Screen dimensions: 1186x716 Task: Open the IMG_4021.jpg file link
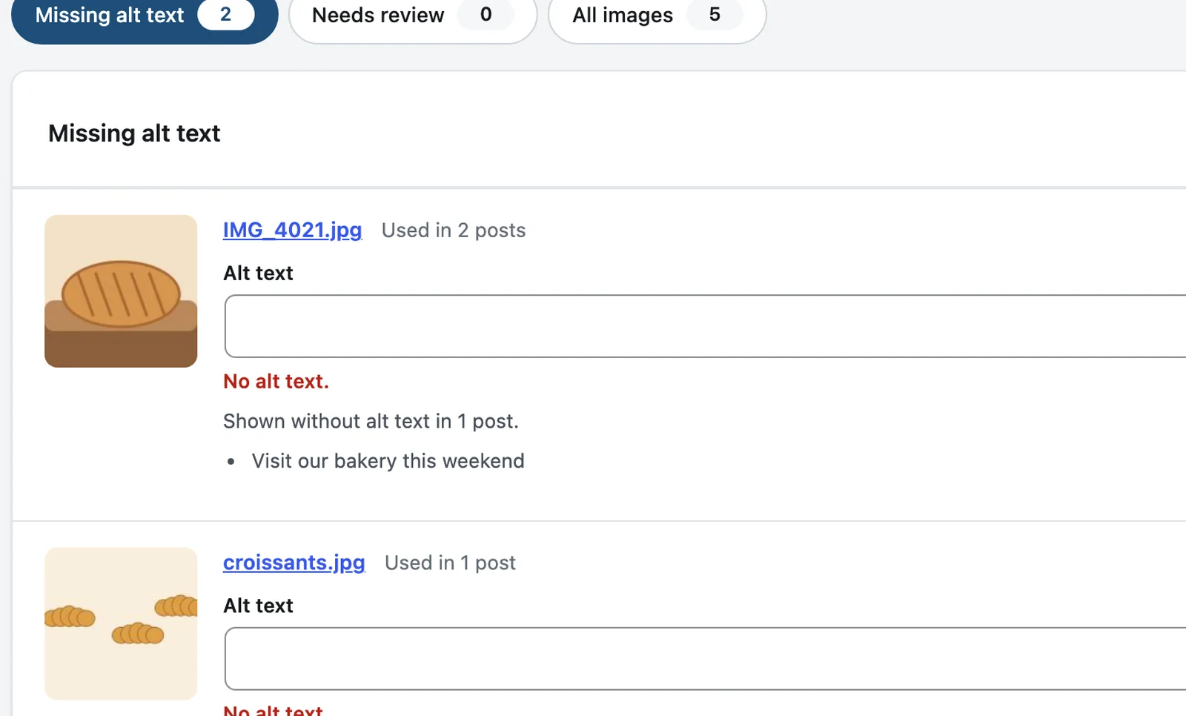click(293, 231)
